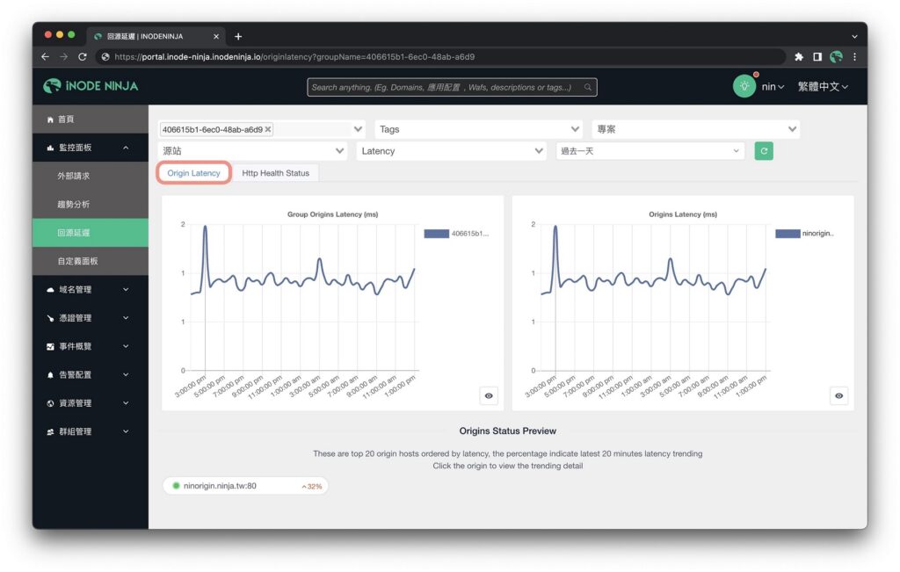Expand the 憑證管理 section chevron
The image size is (900, 572).
point(126,318)
